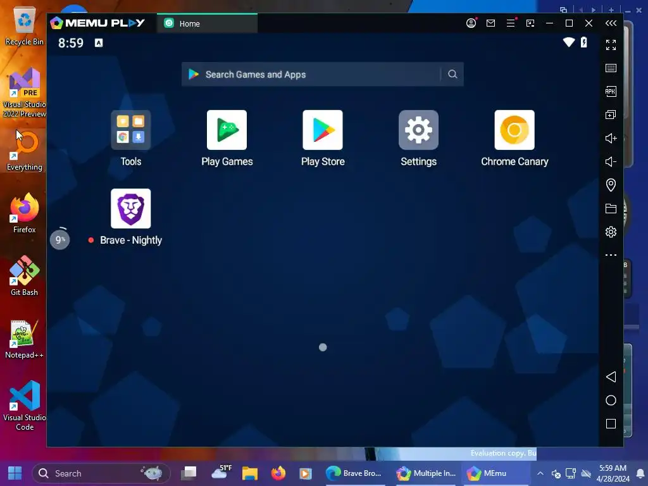Switch to Brave Bro... taskbar window
Image resolution: width=648 pixels, height=486 pixels.
[354, 473]
